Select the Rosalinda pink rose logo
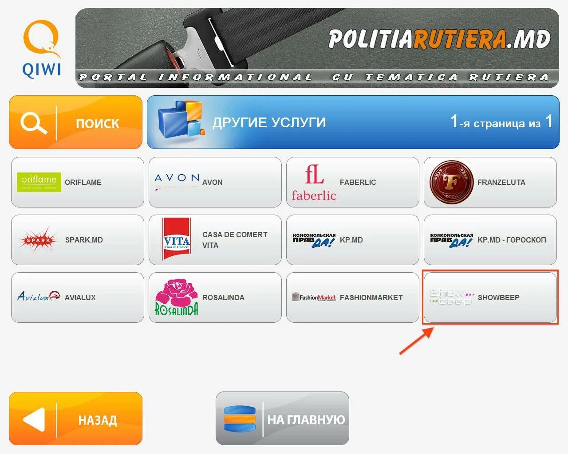Image resolution: width=568 pixels, height=454 pixels. [177, 297]
